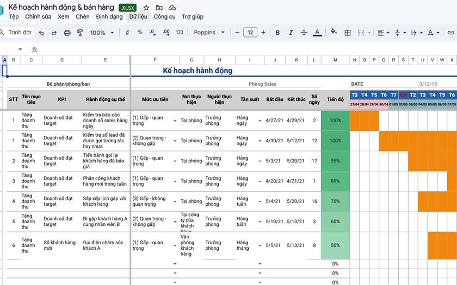457x285 pixels.
Task: Format as percent
Action: pyautogui.click(x=140, y=32)
